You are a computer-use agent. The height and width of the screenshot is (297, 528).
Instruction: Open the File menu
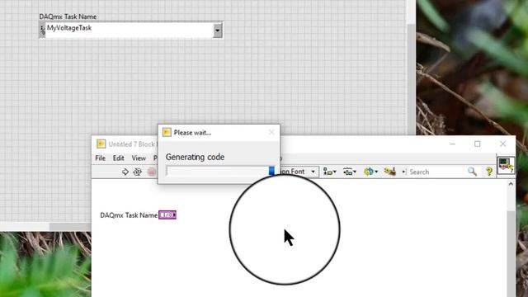101,158
